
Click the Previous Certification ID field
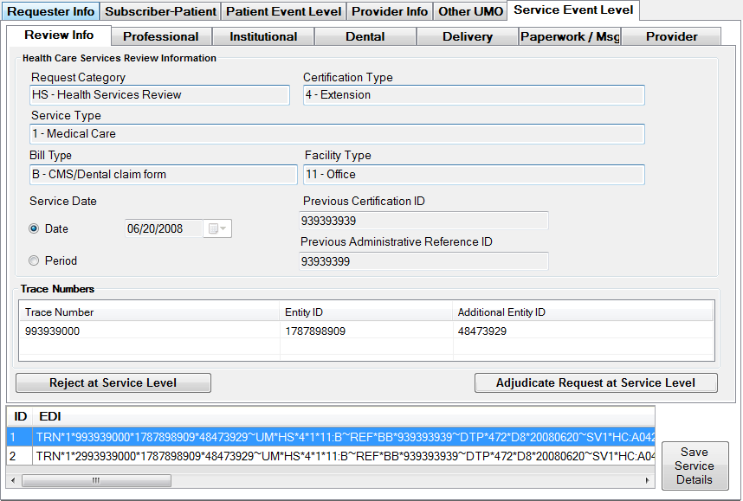(423, 221)
